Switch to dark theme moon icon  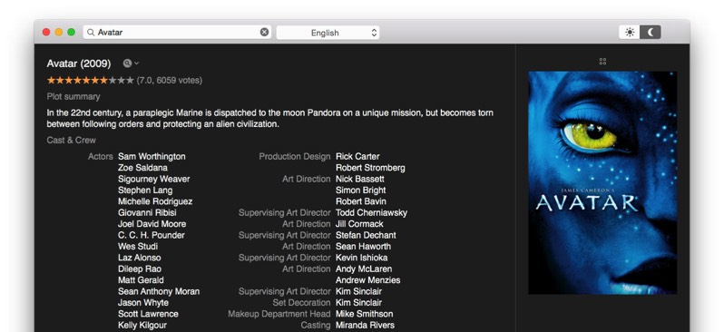tap(651, 32)
